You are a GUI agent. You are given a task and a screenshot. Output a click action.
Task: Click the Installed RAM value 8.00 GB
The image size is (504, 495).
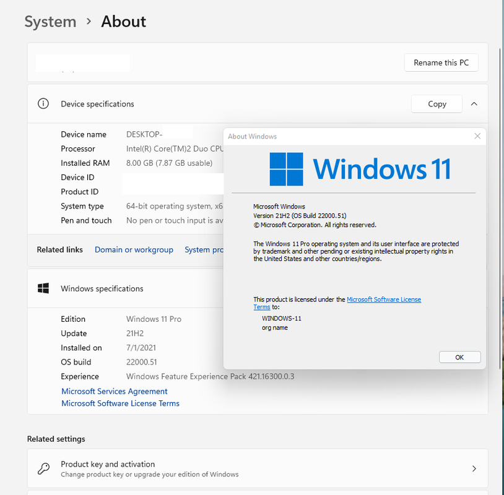[169, 163]
